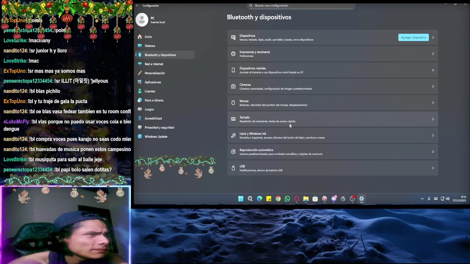Image resolution: width=470 pixels, height=264 pixels.
Task: Expand Dispositivos móviles chevron
Action: 433,70
